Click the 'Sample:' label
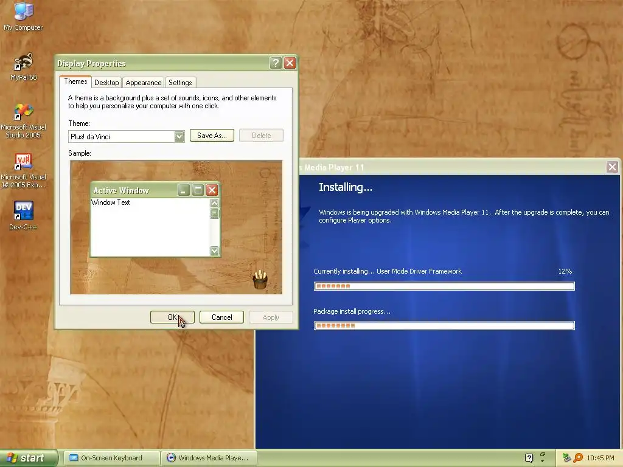This screenshot has width=623, height=467. coord(80,153)
